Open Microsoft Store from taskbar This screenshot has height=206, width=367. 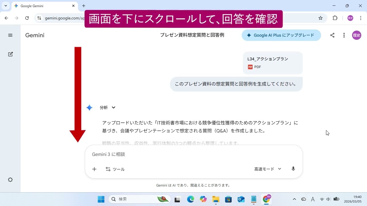tap(229, 199)
